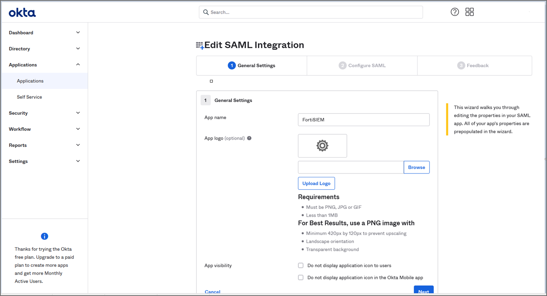Expand the Security menu
The width and height of the screenshot is (547, 296).
[x=78, y=113]
